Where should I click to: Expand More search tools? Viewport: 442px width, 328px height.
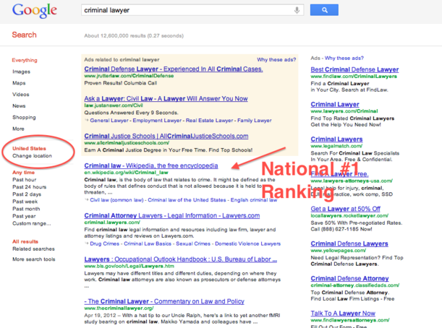[33, 259]
